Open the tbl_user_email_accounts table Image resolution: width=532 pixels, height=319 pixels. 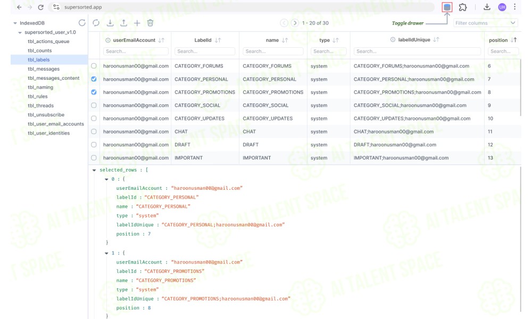56,124
